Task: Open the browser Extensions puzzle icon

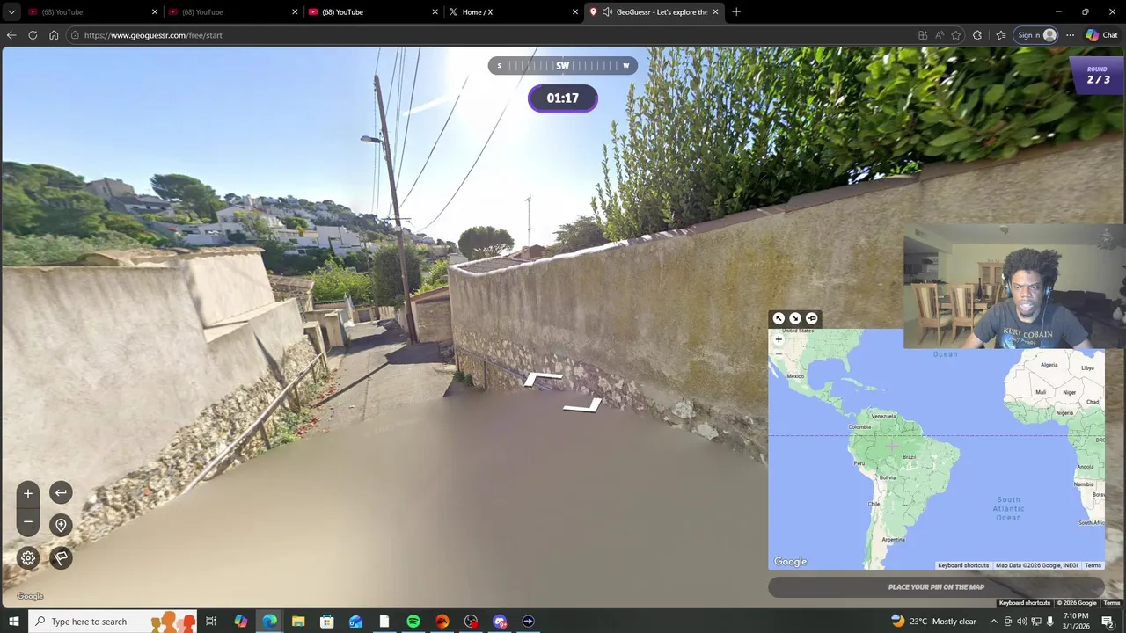Action: [x=977, y=35]
